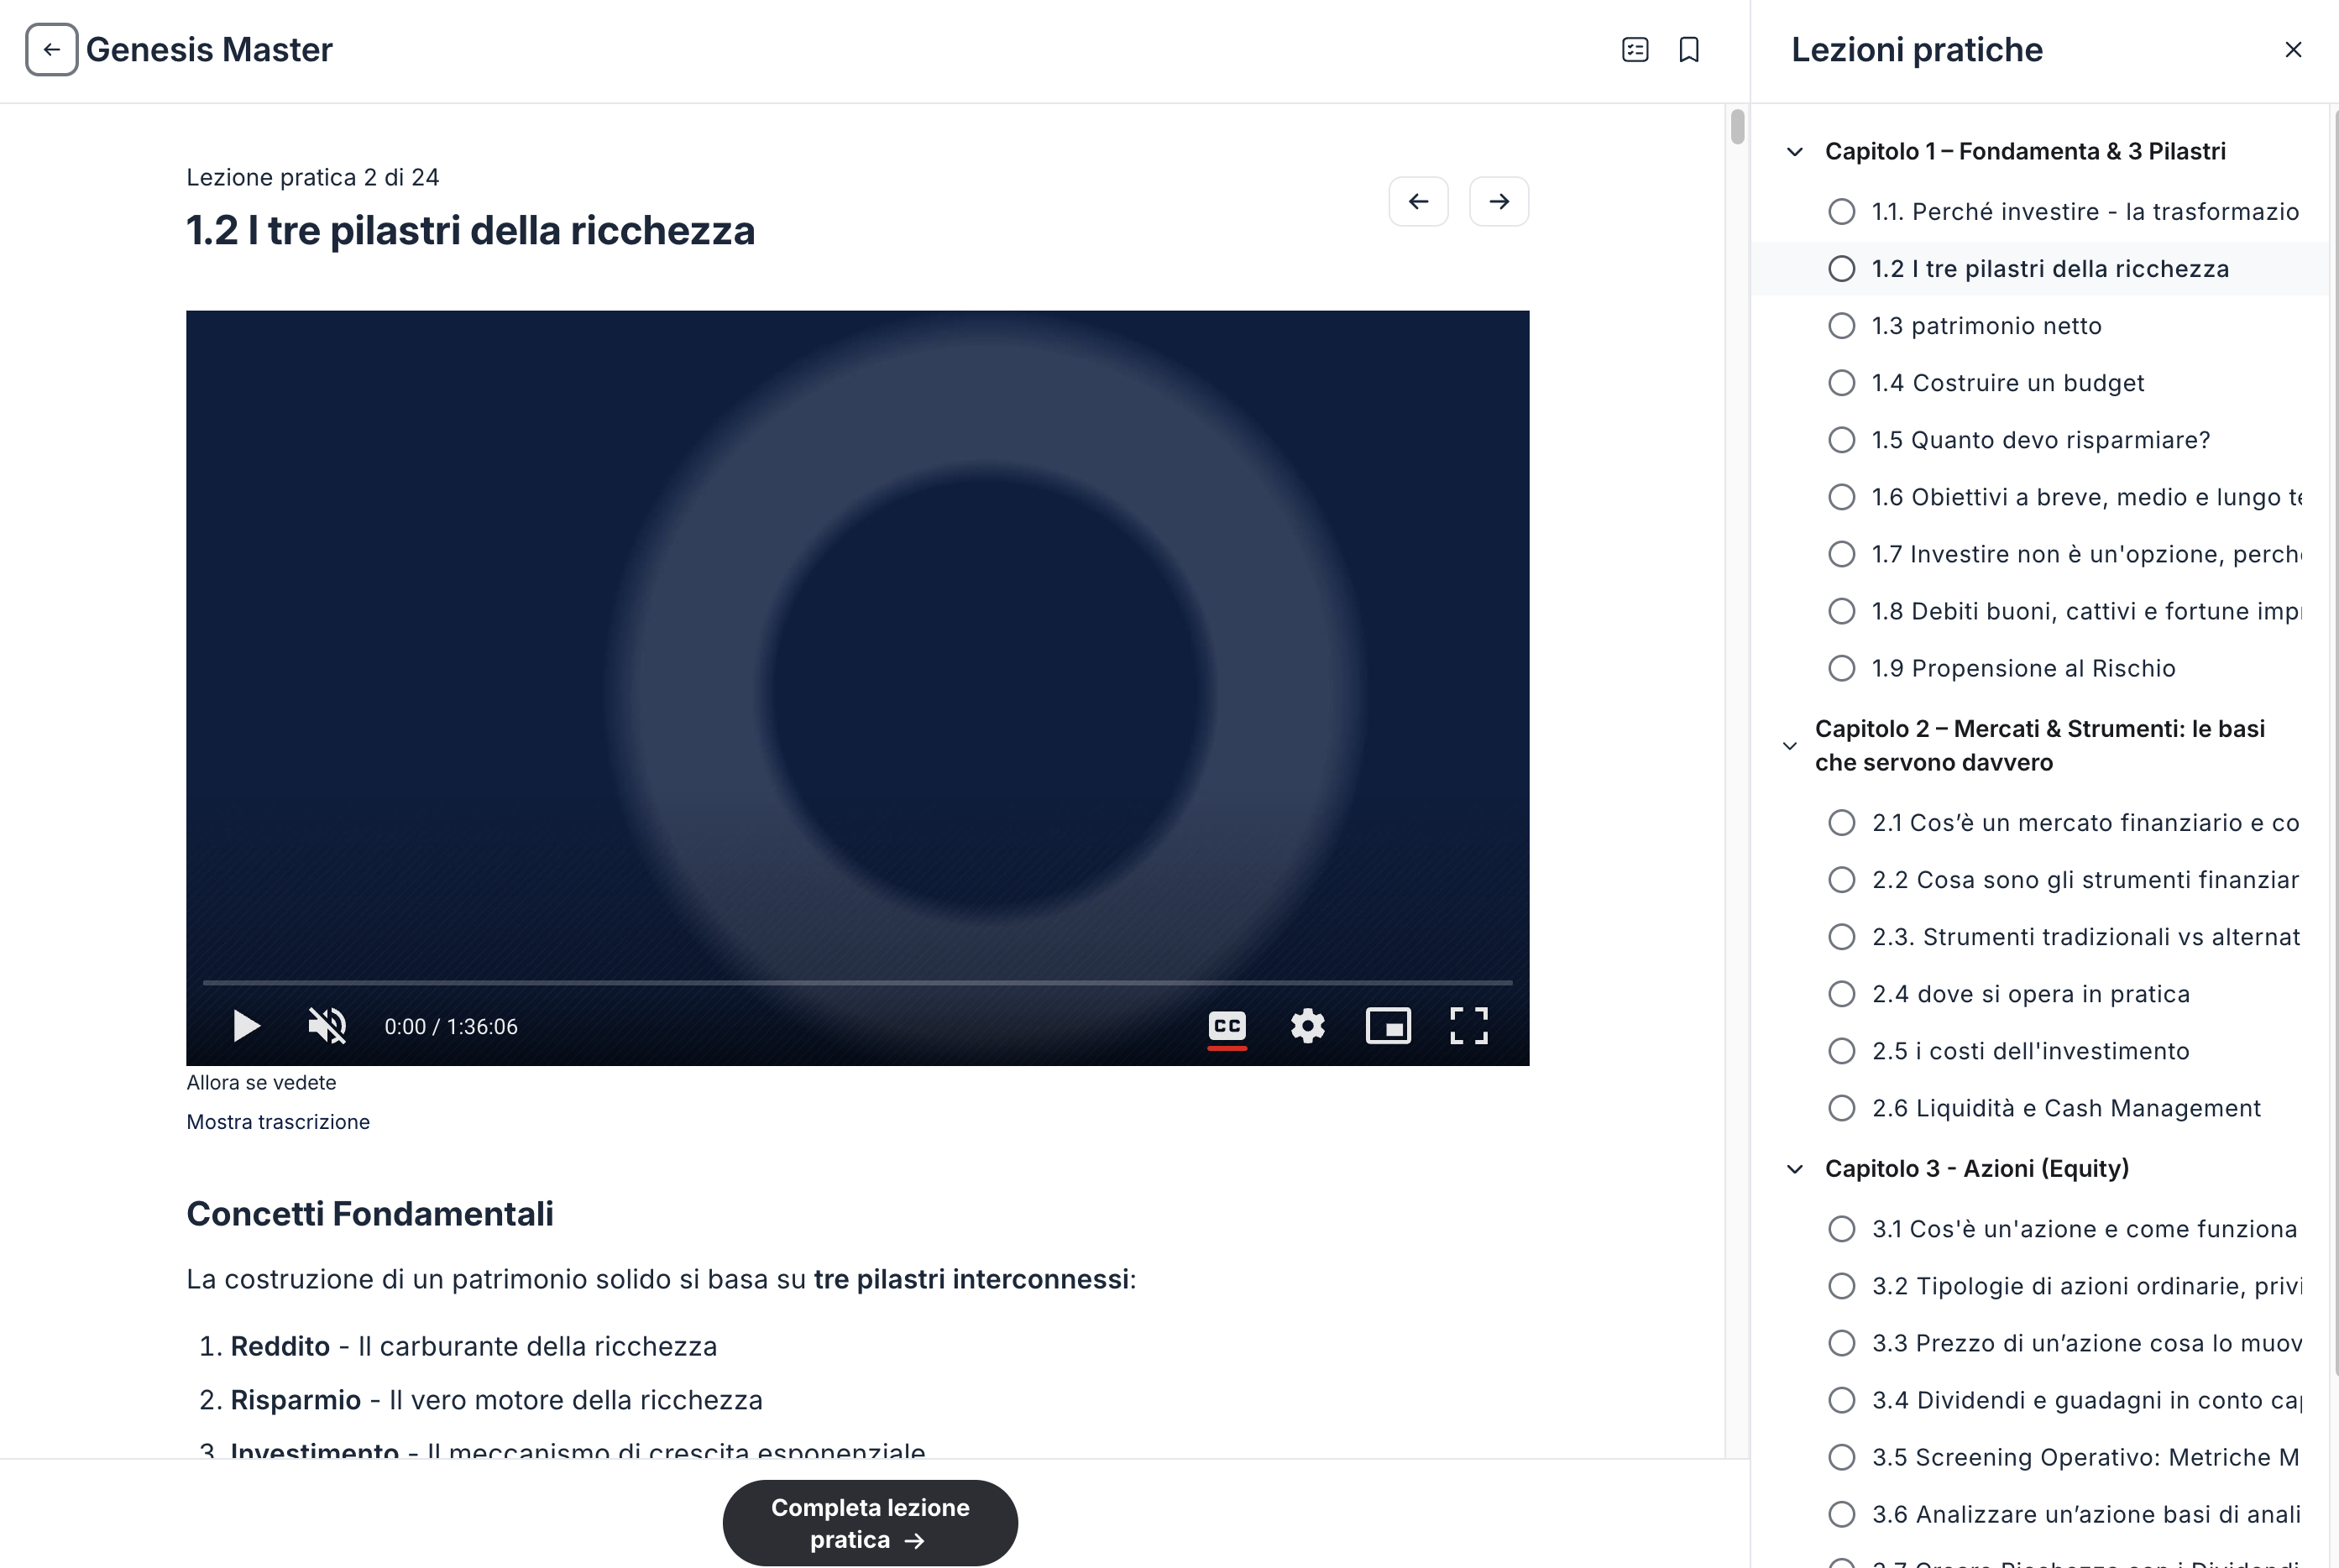
Task: Click the Completa lezione pratica button
Action: point(870,1523)
